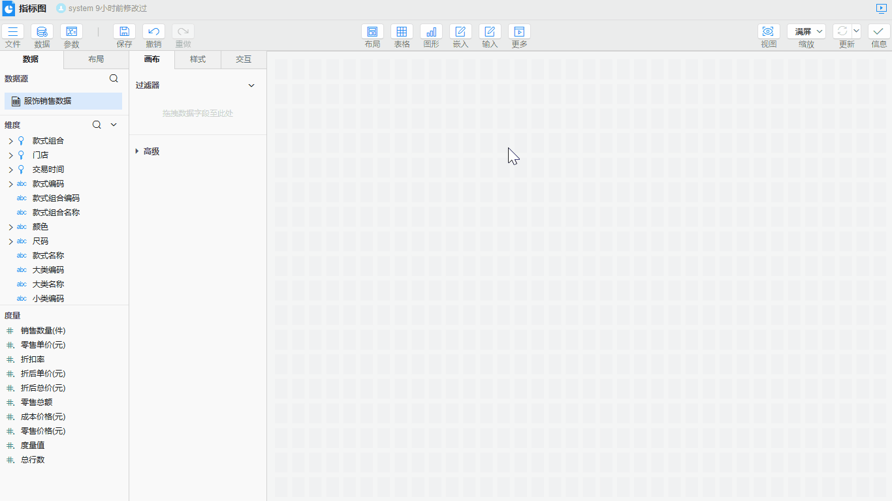Collapse the 过滤器 (Filter) section
892x501 pixels.
click(251, 85)
